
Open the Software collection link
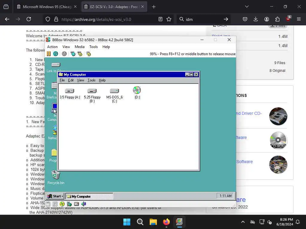click(244, 162)
